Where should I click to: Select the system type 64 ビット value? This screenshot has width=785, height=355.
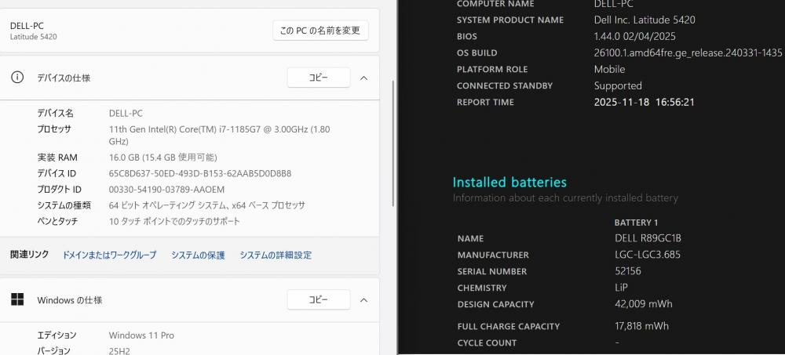[206, 205]
